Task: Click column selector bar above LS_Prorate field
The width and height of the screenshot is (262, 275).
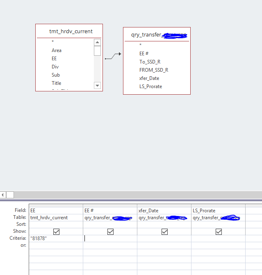Action: (218, 206)
